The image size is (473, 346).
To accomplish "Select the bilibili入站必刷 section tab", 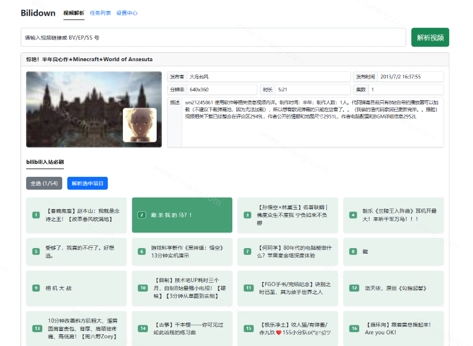I will [x=45, y=162].
